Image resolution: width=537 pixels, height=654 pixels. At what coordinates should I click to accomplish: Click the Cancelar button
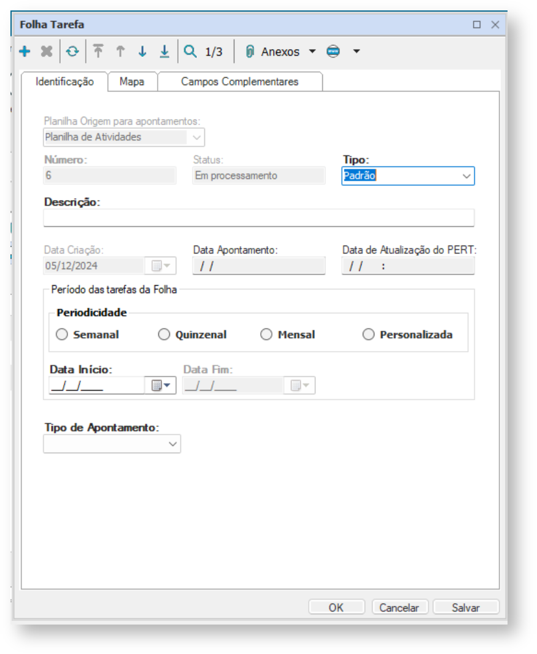[x=400, y=607]
